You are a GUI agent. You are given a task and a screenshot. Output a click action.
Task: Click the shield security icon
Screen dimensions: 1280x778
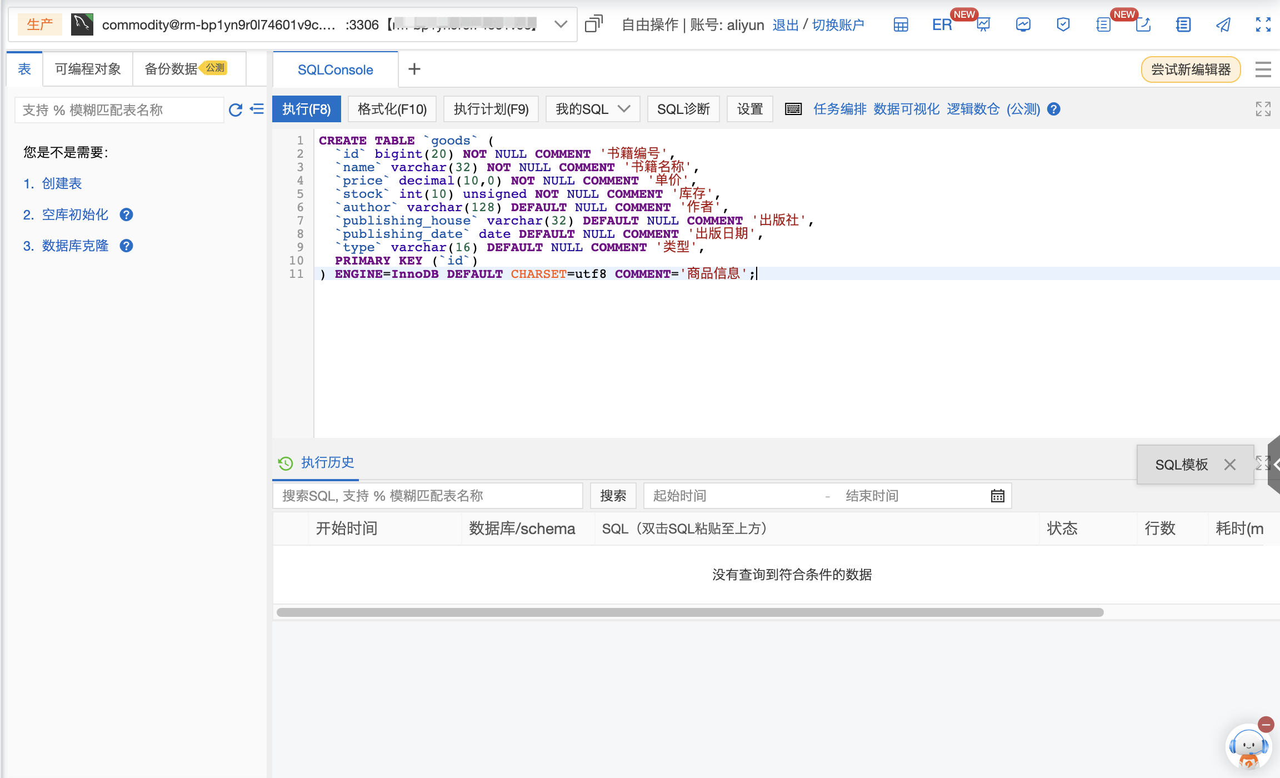coord(1063,25)
